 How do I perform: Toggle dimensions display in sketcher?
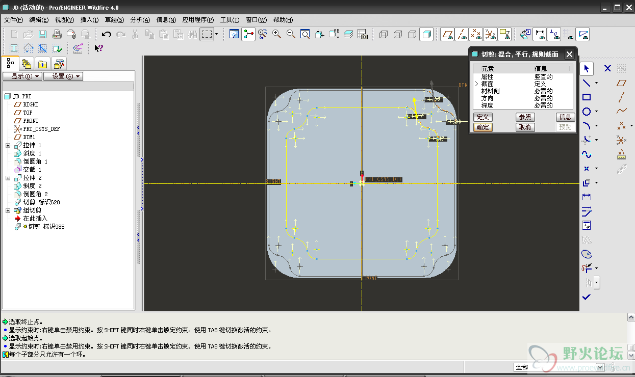(x=540, y=34)
